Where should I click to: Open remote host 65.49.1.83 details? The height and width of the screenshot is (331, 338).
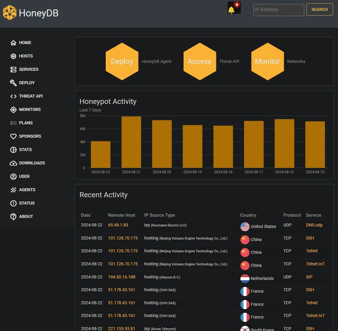click(119, 225)
